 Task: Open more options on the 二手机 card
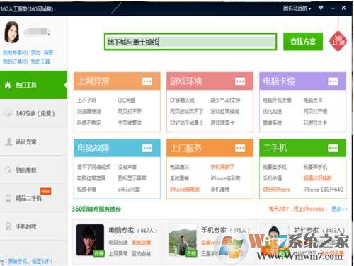point(333,149)
